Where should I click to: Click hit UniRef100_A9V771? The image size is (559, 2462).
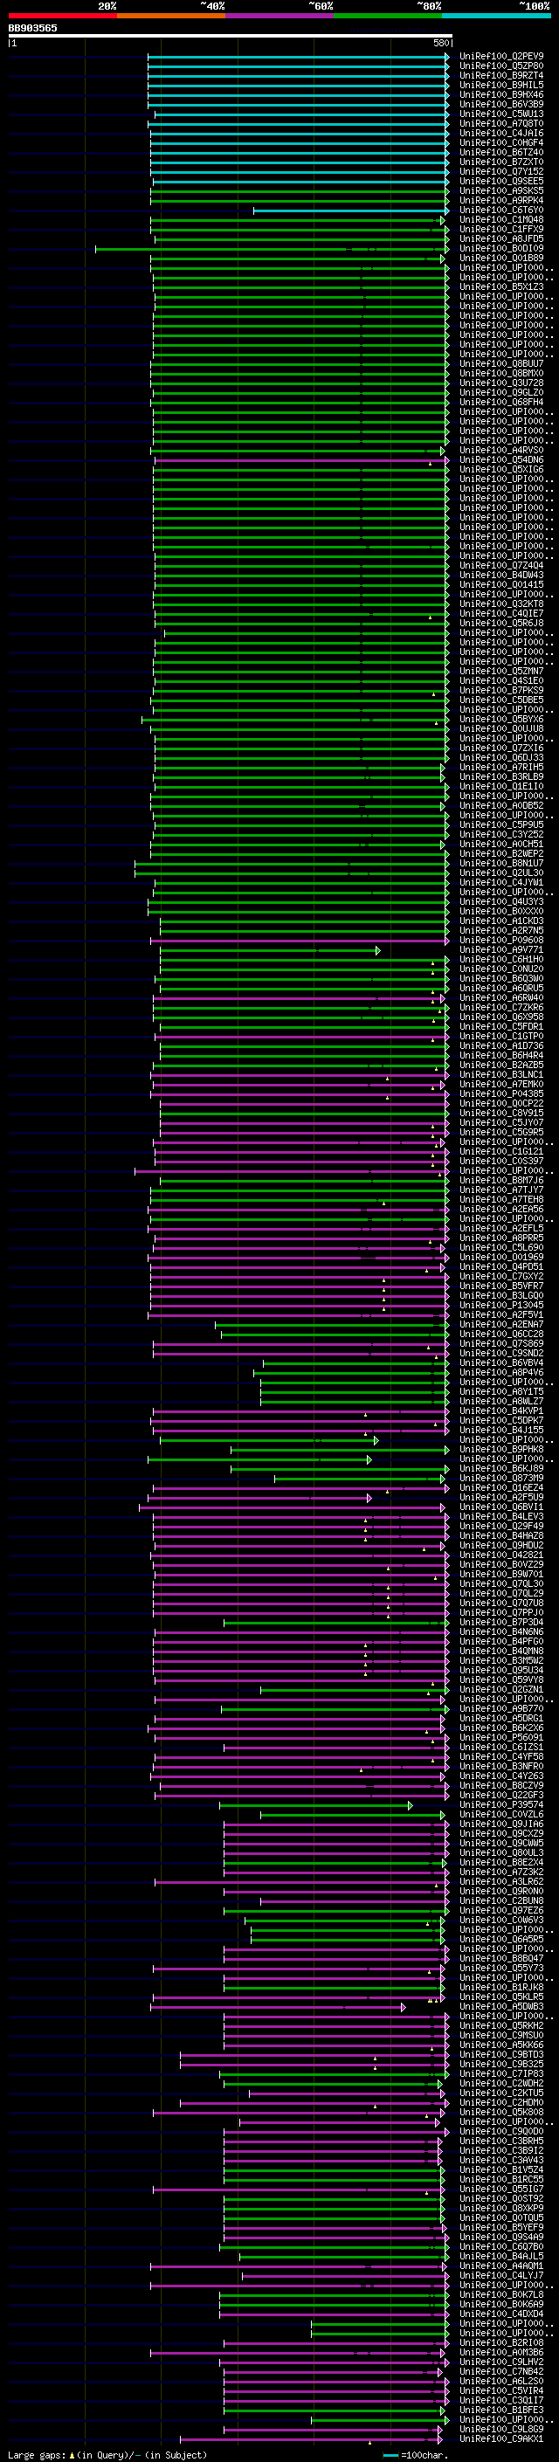pyautogui.click(x=501, y=950)
